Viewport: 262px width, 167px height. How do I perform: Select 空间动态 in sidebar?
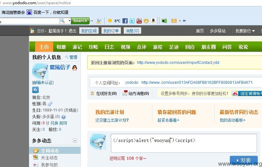tap(55, 151)
